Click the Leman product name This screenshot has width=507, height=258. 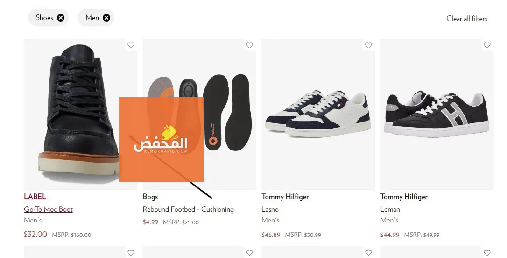(390, 209)
